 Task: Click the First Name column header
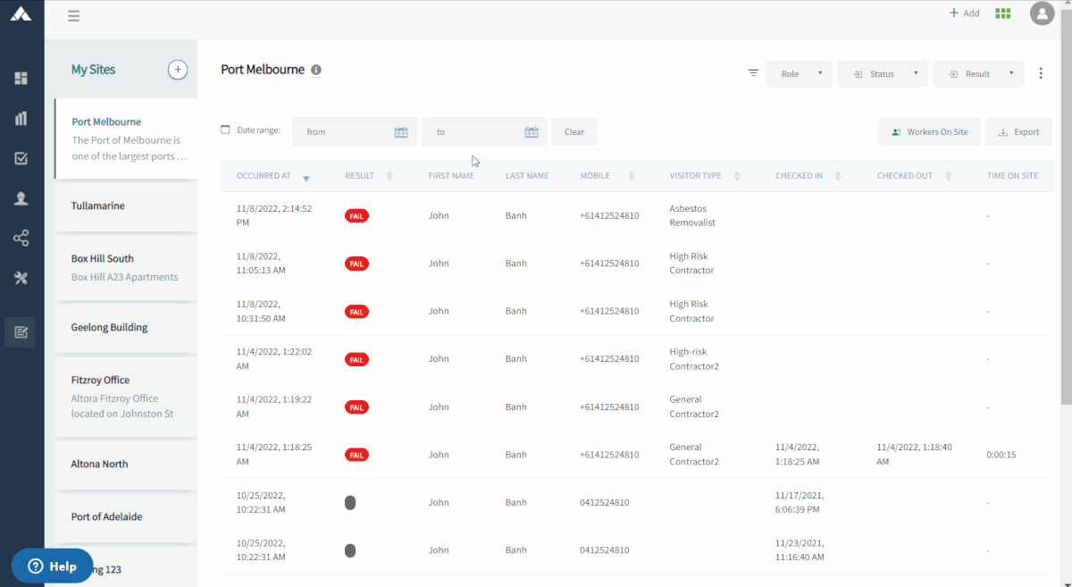point(451,176)
